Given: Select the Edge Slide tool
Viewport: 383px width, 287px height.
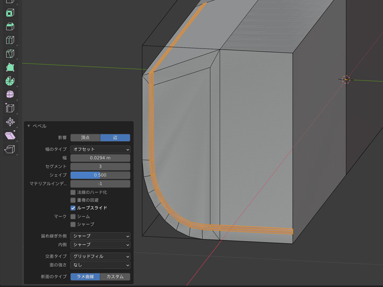Looking at the screenshot, I should pos(10,108).
